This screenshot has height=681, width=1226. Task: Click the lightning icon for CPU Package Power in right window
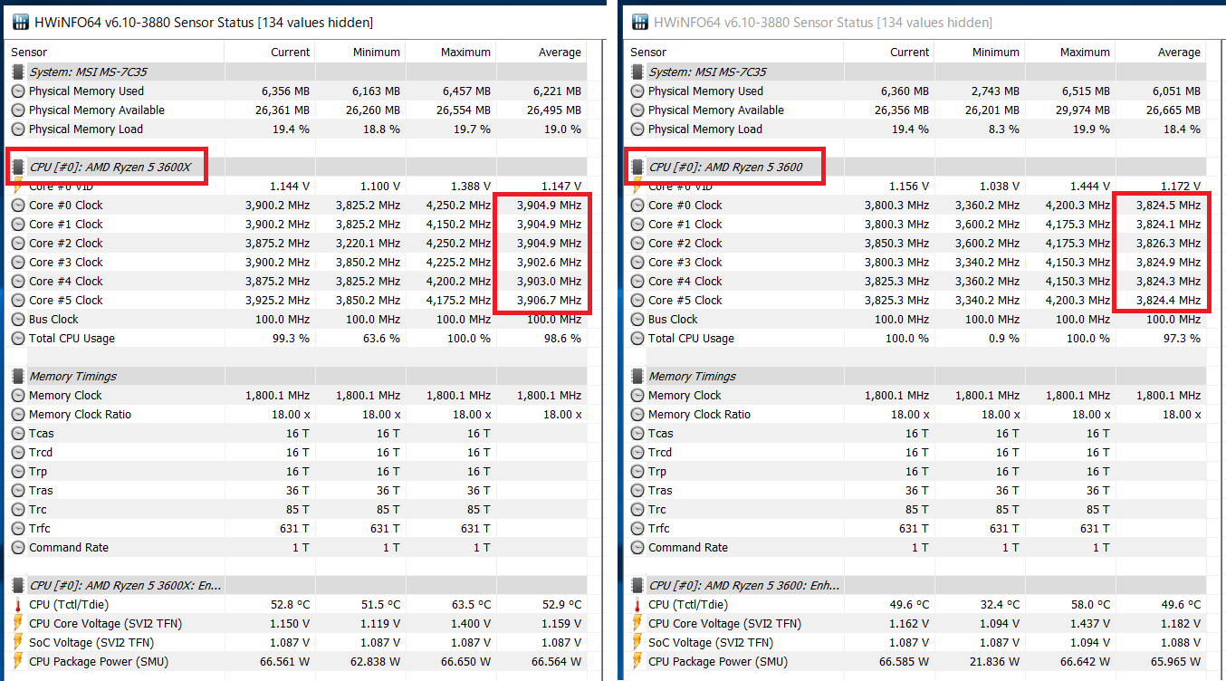[637, 661]
